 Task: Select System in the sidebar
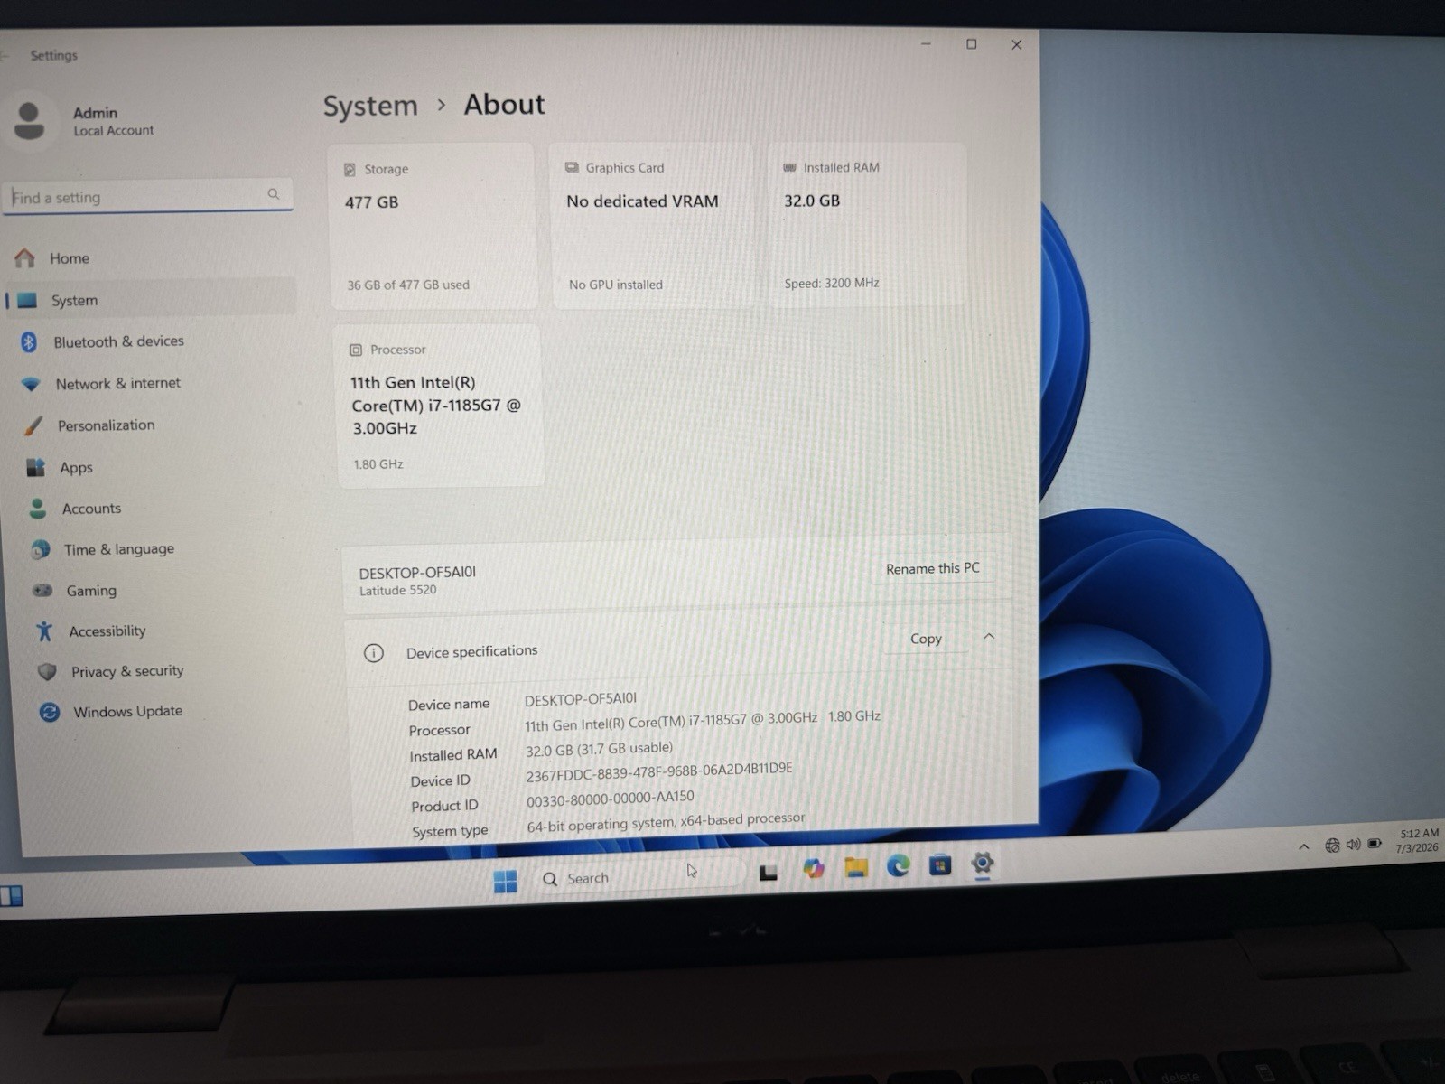[x=151, y=300]
